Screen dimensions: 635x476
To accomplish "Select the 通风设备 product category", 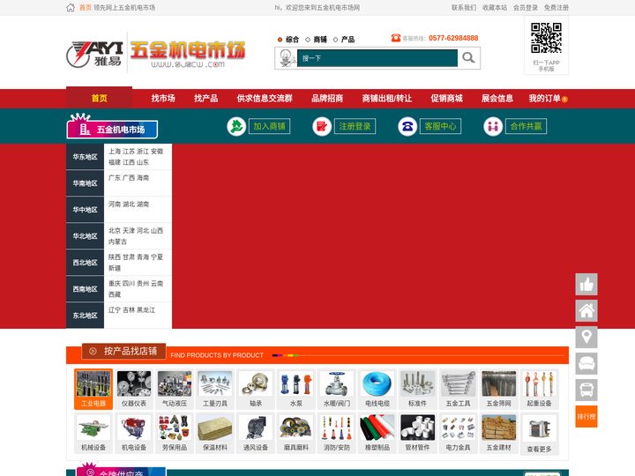I will 256,433.
